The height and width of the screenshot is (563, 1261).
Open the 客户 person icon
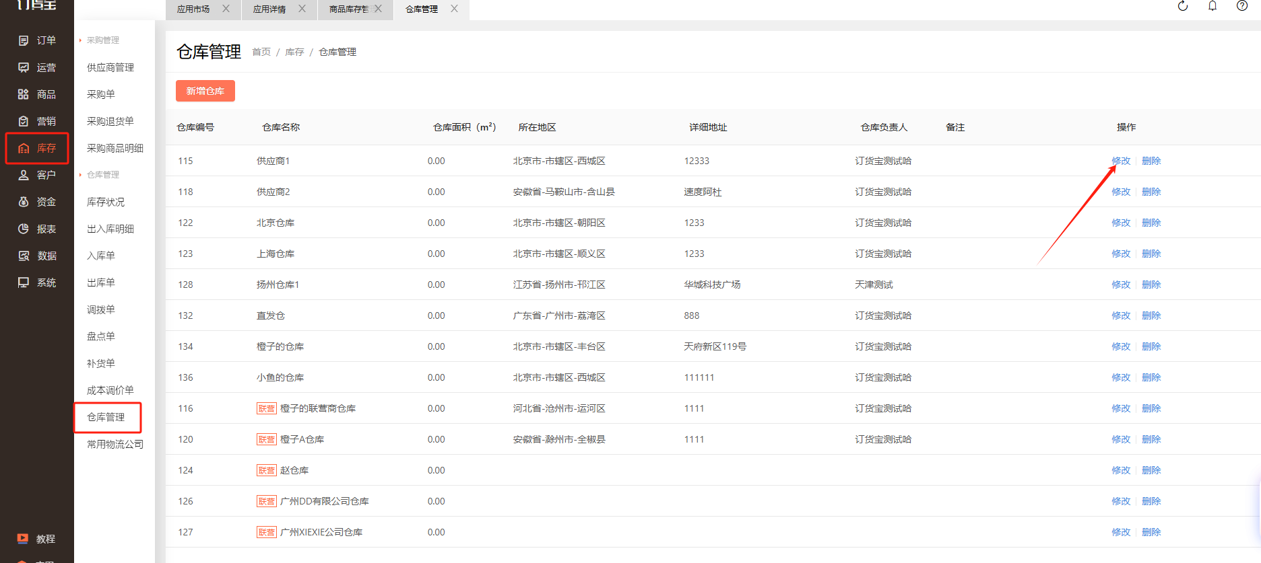(x=24, y=175)
